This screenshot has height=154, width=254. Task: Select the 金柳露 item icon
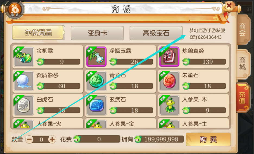[24, 57]
